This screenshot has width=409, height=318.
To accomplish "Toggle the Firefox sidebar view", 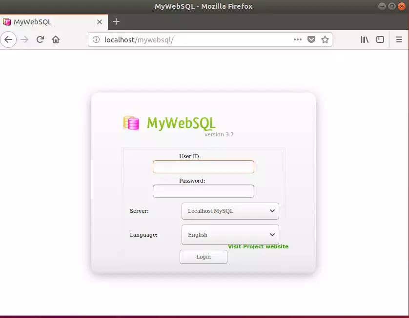I will point(380,39).
